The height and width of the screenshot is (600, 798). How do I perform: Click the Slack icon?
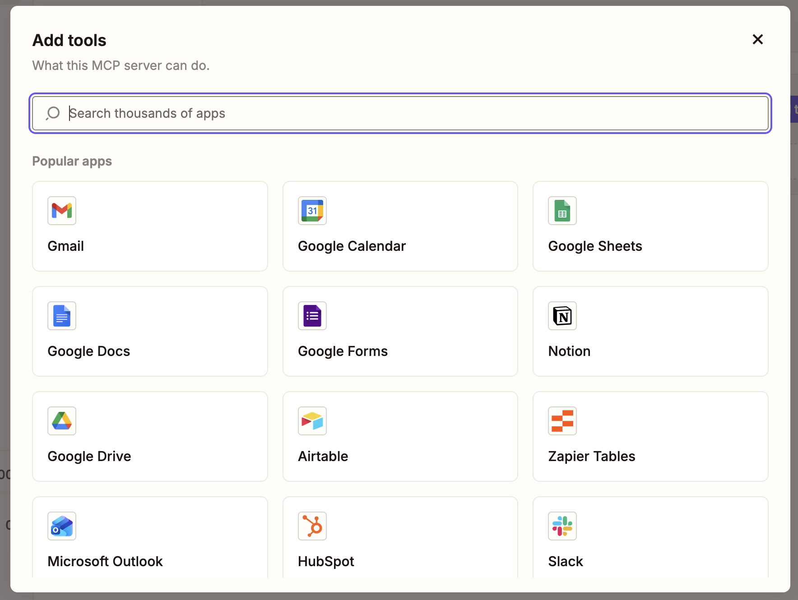pos(562,526)
